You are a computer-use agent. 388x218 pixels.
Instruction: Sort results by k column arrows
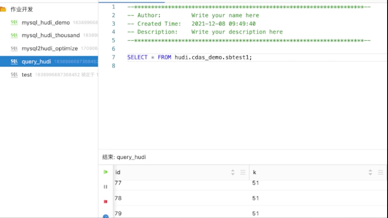(370, 173)
